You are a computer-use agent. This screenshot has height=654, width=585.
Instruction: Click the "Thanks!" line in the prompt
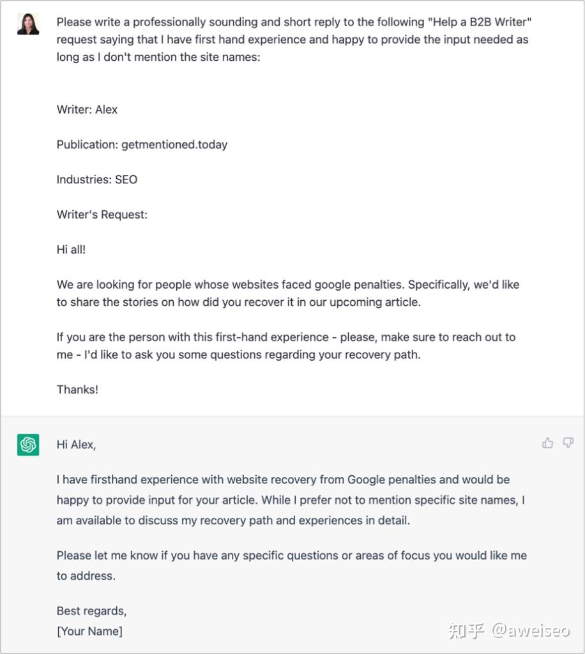77,390
